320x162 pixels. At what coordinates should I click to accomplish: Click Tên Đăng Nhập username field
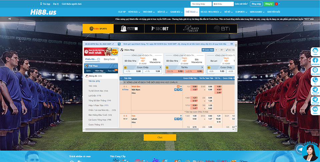[x=201, y=4]
